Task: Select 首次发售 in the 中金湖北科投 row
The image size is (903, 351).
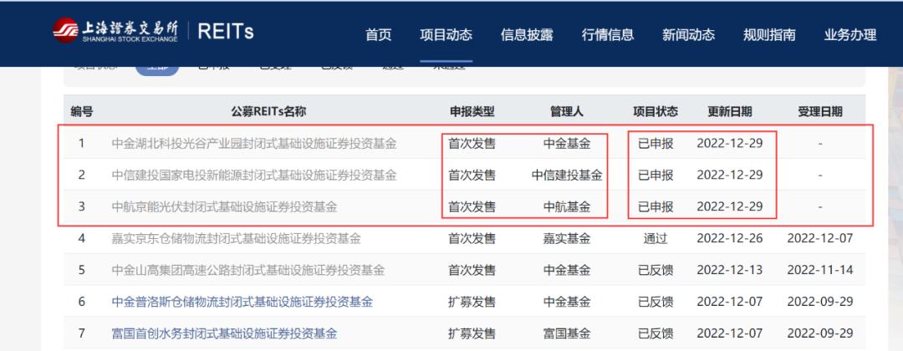Action: 472,143
